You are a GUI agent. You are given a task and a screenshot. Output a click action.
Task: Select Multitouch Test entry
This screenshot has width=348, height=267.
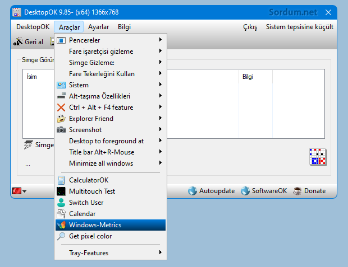point(111,191)
